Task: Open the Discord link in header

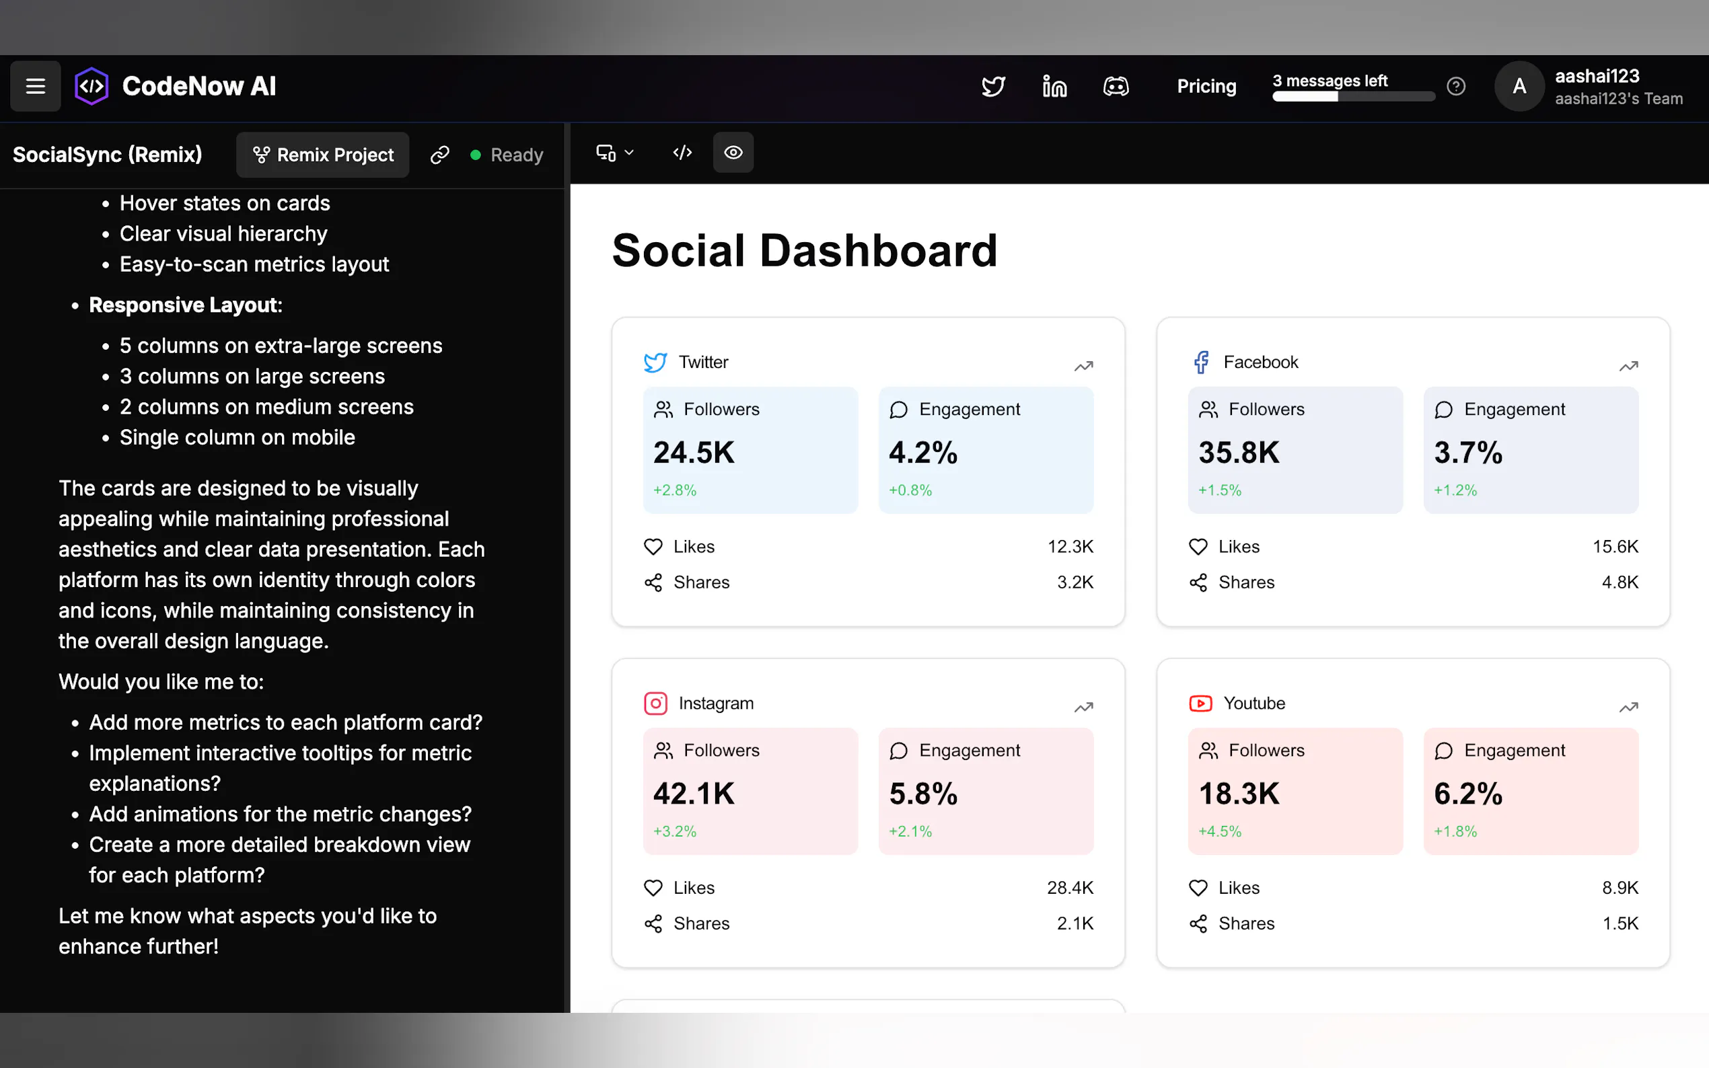Action: point(1116,86)
